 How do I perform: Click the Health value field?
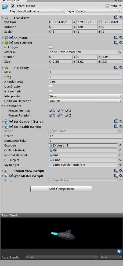click(x=85, y=136)
